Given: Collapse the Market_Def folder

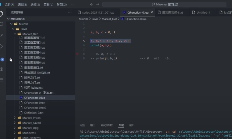Looking at the screenshot, I should pos(15,34).
